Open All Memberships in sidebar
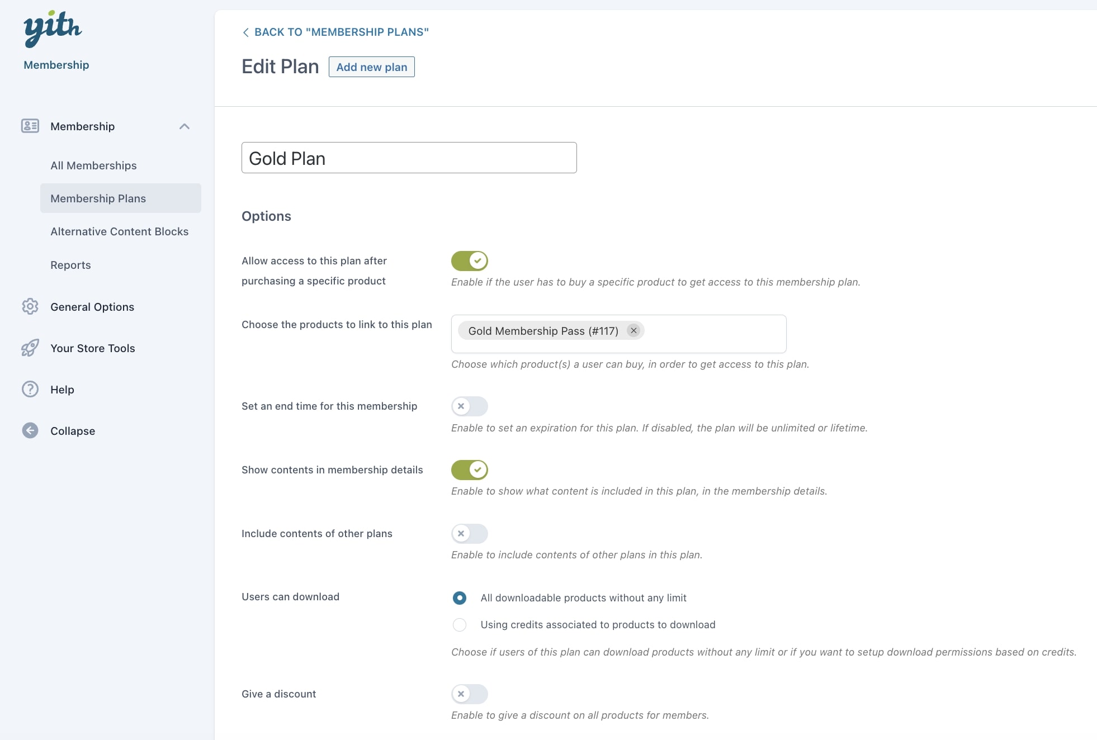Image resolution: width=1097 pixels, height=740 pixels. point(93,165)
